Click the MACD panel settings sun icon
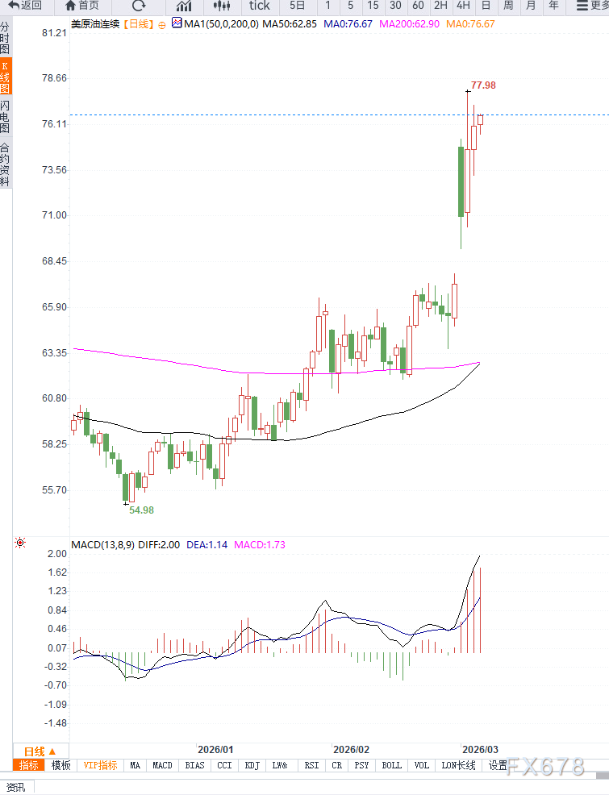 (x=19, y=544)
